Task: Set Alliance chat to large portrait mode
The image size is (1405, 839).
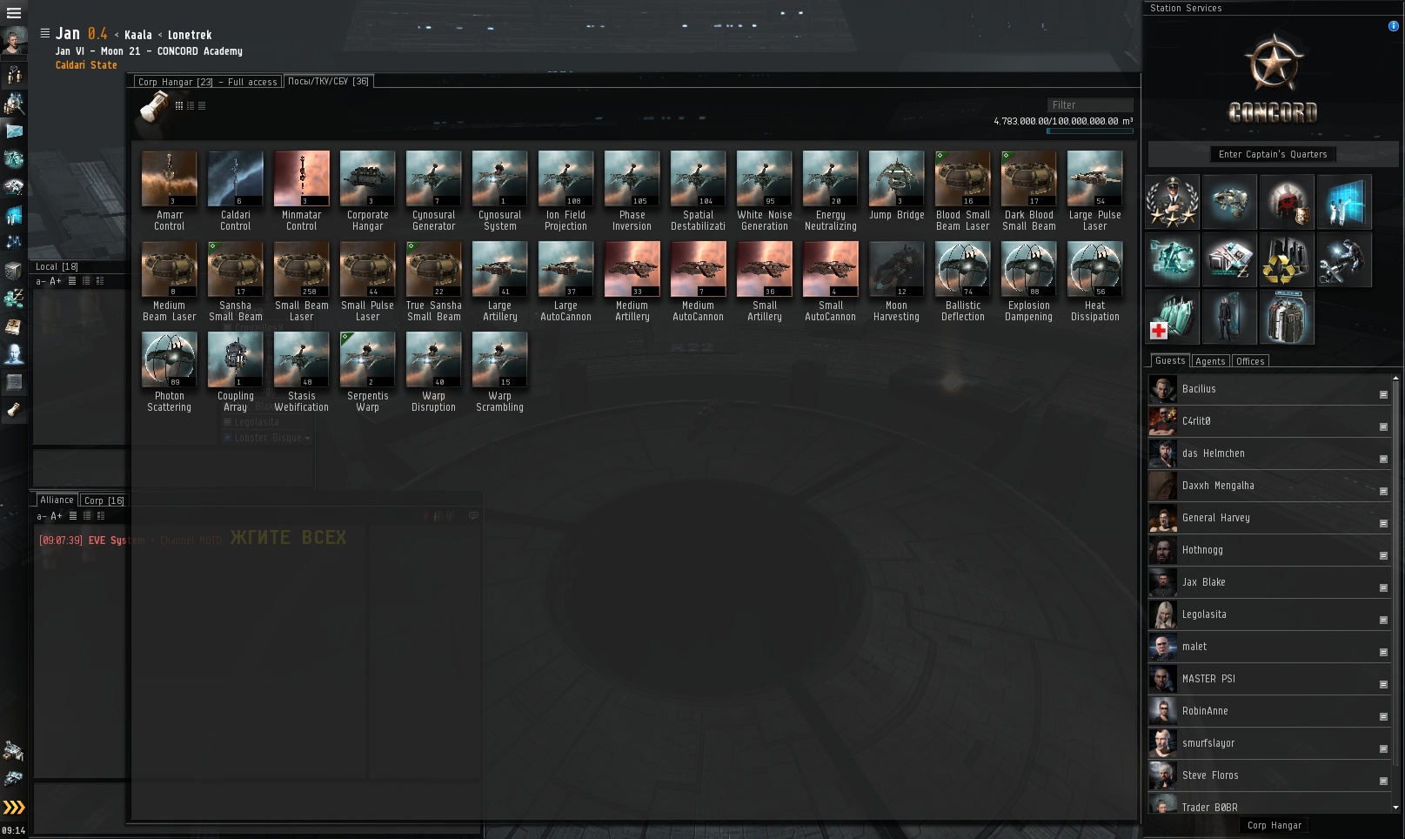Action: [x=101, y=516]
